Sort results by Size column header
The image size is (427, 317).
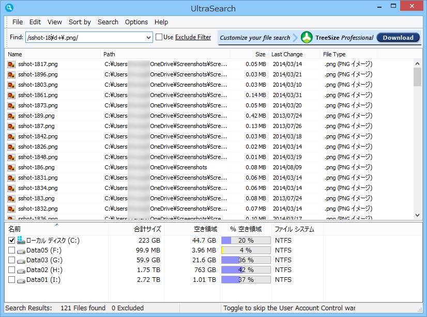click(x=249, y=54)
